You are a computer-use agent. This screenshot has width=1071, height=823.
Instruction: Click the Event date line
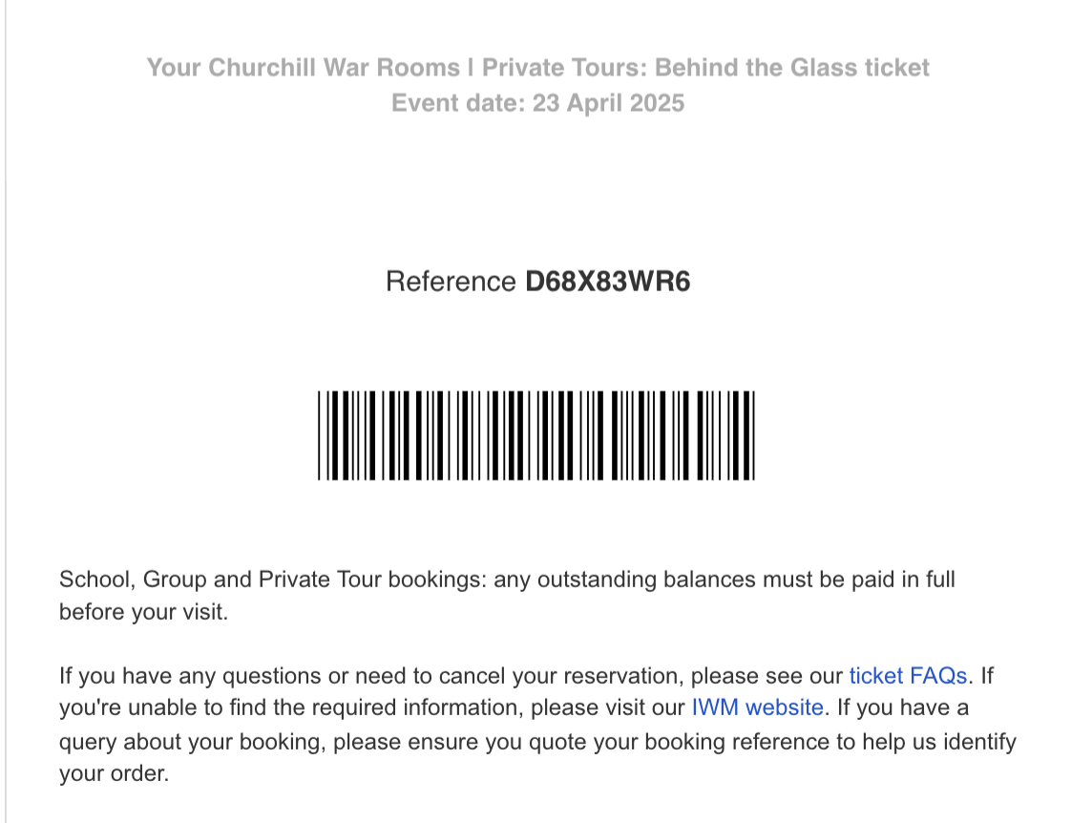[537, 103]
